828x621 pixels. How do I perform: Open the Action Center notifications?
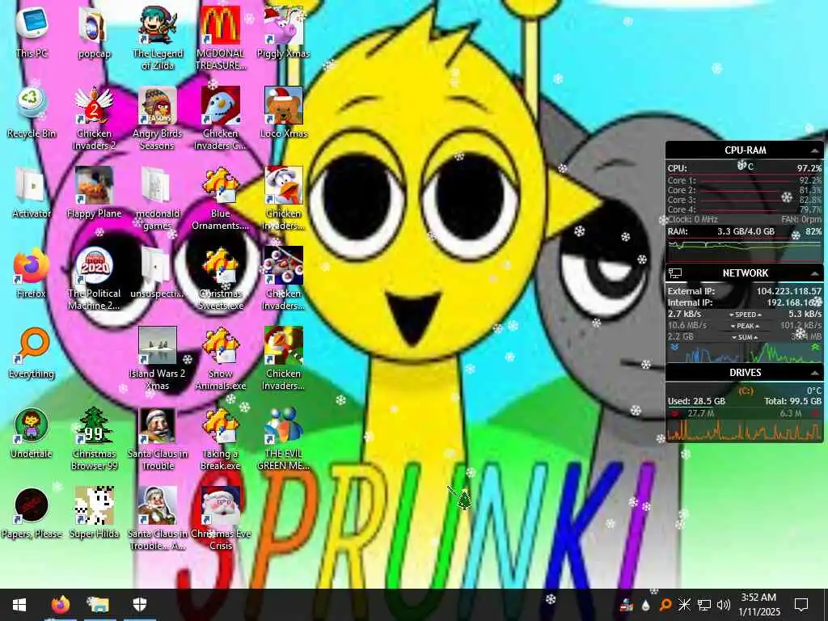click(801, 605)
